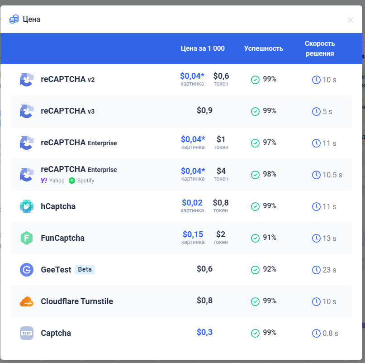365x363 pixels.
Task: Click FunCaptcha $2 token price
Action: 221,234
